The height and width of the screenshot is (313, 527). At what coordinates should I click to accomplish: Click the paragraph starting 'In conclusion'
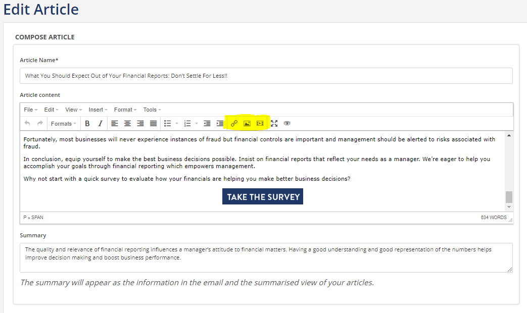pyautogui.click(x=257, y=163)
